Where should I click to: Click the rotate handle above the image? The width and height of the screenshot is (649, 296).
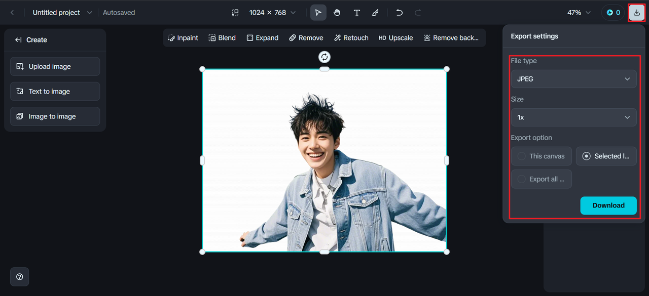[x=324, y=57]
